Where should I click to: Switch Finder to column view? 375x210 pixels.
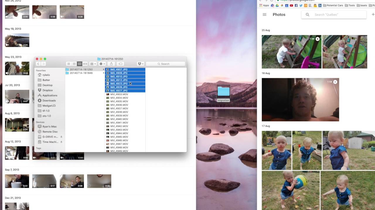(x=79, y=64)
